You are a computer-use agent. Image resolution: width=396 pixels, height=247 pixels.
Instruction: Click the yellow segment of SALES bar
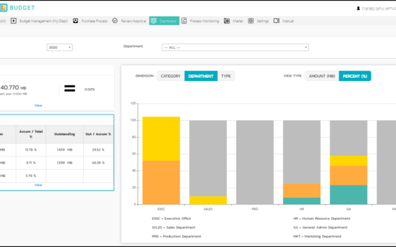pyautogui.click(x=208, y=200)
